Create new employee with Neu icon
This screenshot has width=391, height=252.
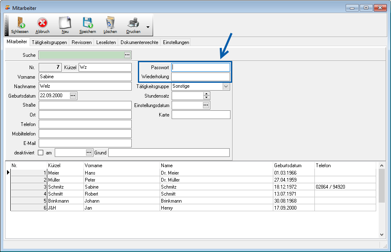pyautogui.click(x=65, y=25)
